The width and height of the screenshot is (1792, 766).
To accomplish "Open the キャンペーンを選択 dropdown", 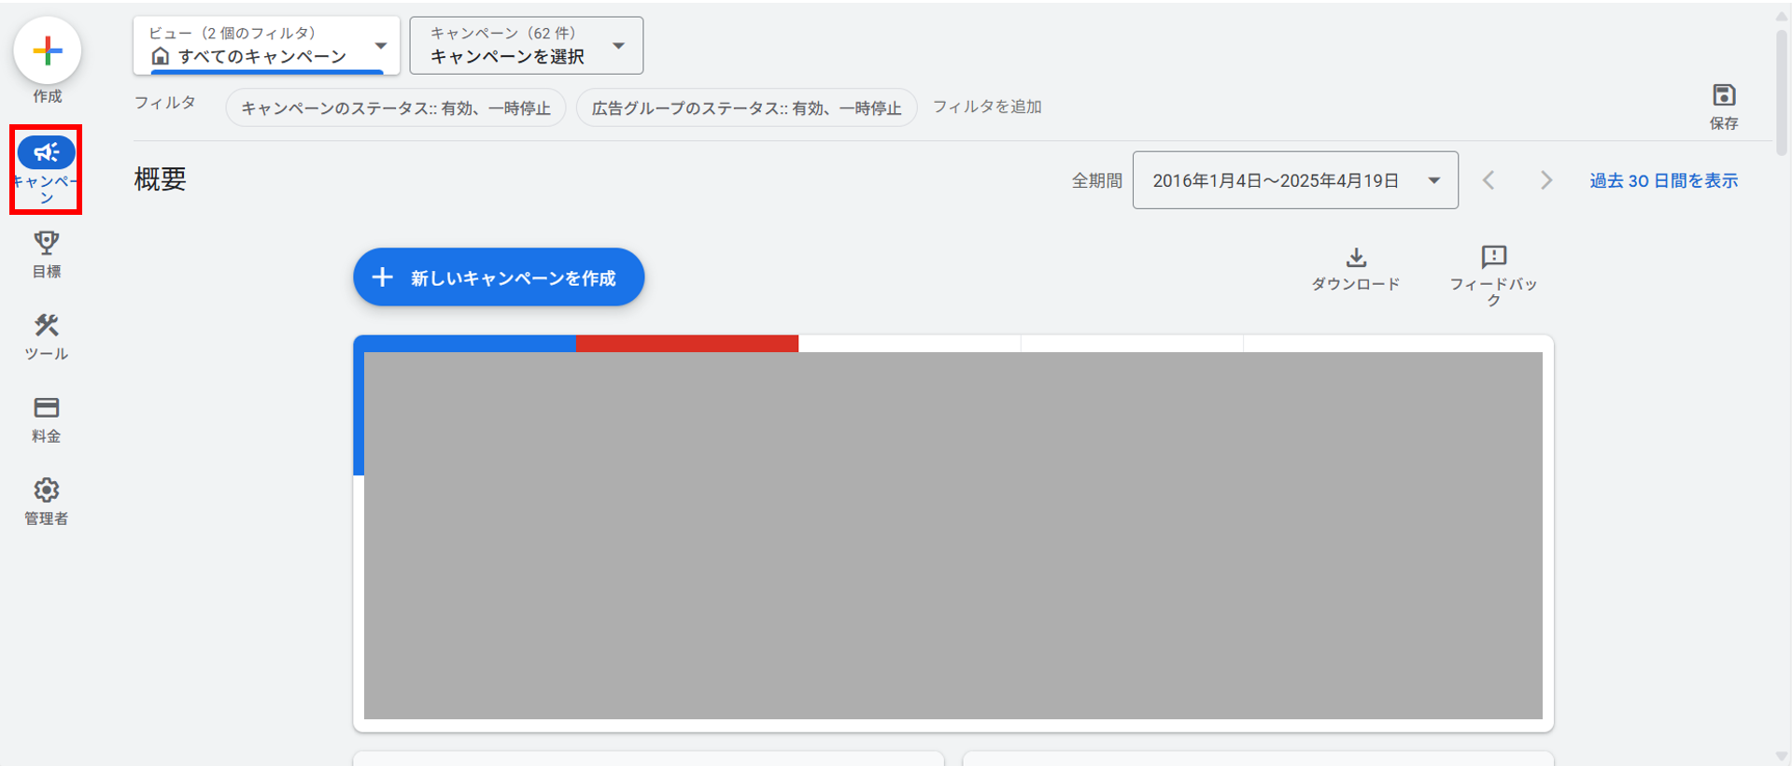I will (526, 45).
